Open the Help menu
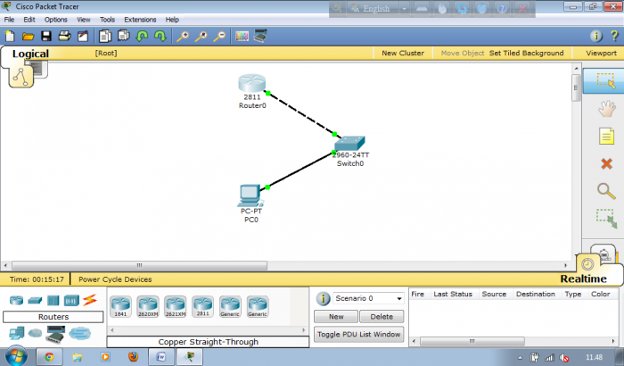This screenshot has height=366, width=624. pos(172,20)
